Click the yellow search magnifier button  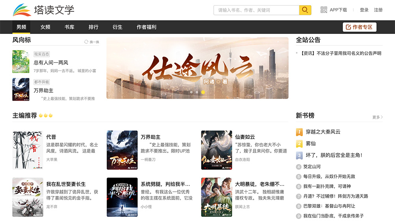(x=305, y=10)
